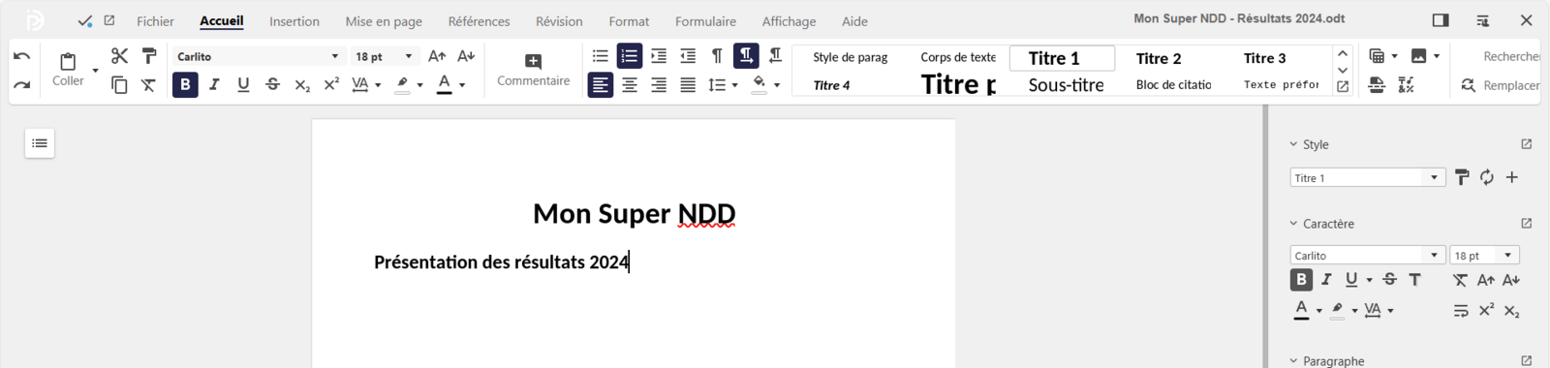
Task: Insert a page break icon
Action: click(x=1377, y=85)
